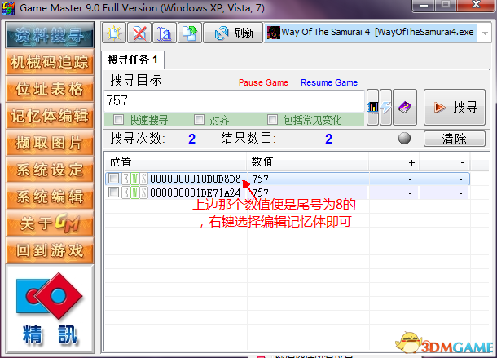Click the green W icon in row 0000000010B0D8D8
Image resolution: width=497 pixels, height=358 pixels.
(134, 179)
